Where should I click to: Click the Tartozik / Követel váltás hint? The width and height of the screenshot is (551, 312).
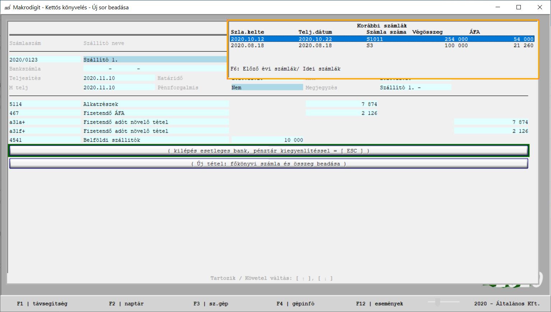(271, 278)
